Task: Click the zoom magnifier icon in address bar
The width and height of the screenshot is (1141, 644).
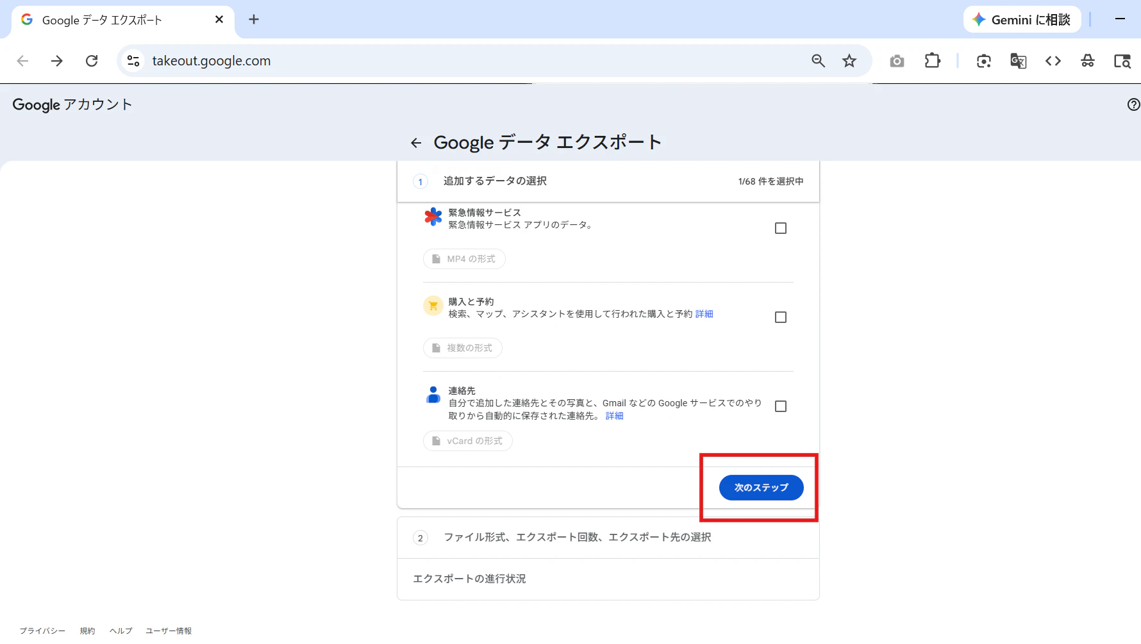Action: 818,61
